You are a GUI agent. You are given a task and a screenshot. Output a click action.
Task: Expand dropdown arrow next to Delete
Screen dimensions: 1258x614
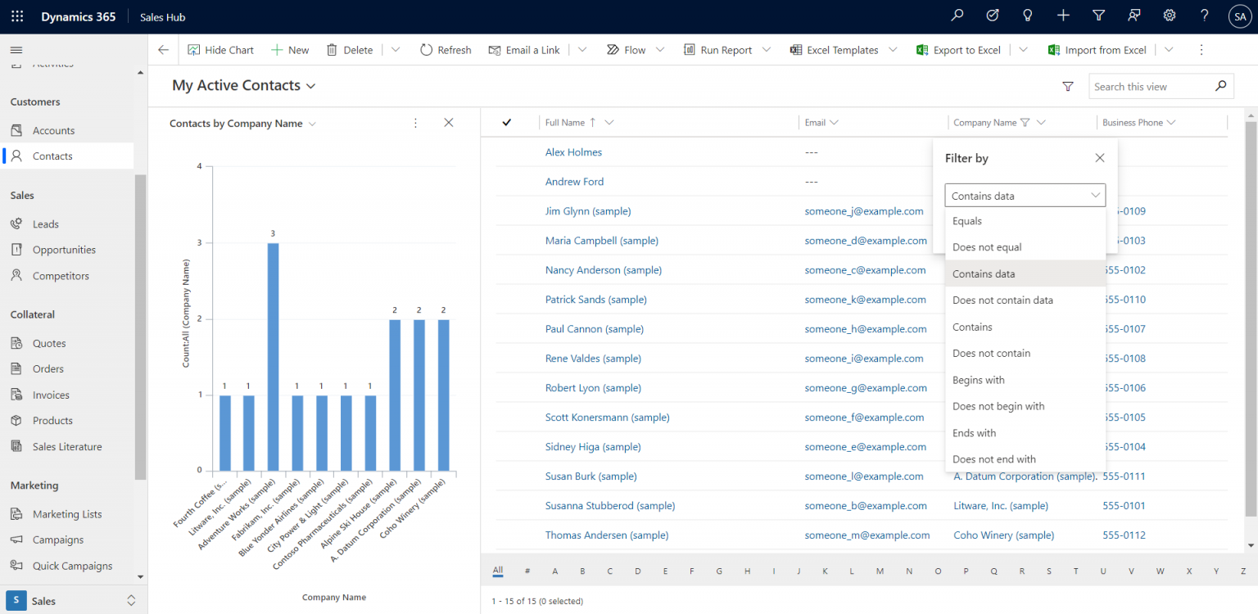click(396, 50)
